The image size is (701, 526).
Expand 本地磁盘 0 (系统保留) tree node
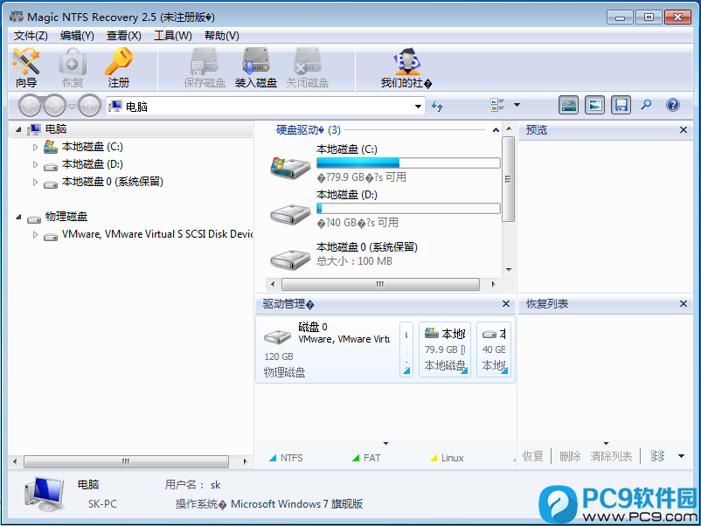tap(35, 182)
